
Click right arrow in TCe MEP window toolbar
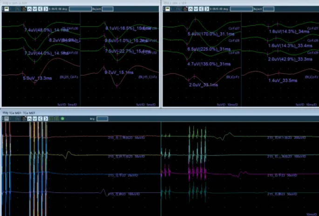click(x=46, y=118)
